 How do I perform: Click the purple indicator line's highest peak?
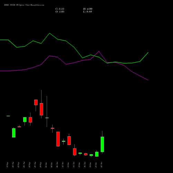(x=99, y=51)
